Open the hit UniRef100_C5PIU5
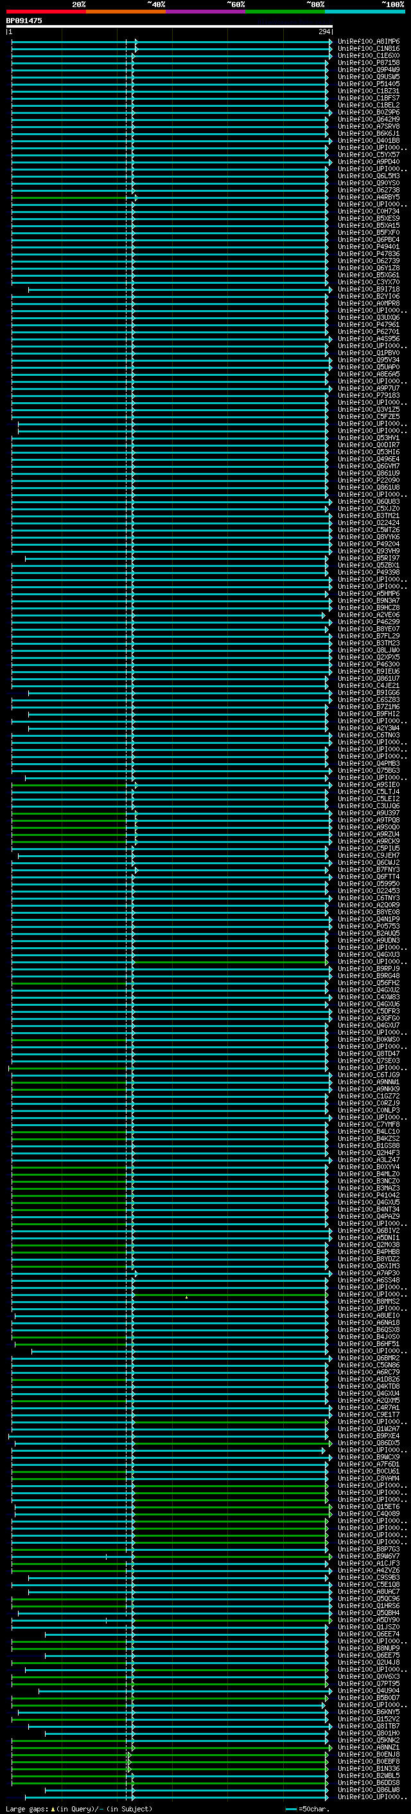 click(x=369, y=849)
